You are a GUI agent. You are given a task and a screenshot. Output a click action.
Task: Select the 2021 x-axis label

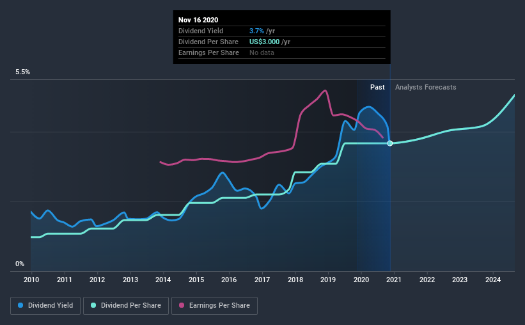[x=394, y=280]
